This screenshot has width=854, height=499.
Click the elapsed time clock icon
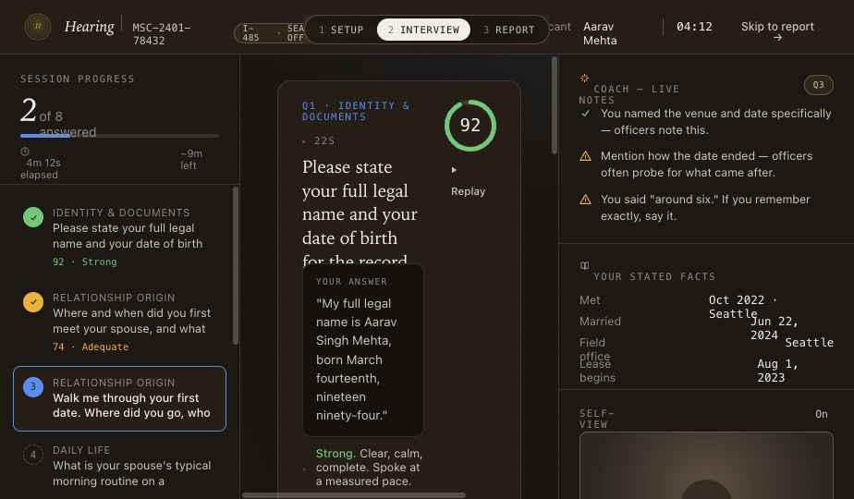click(x=25, y=152)
